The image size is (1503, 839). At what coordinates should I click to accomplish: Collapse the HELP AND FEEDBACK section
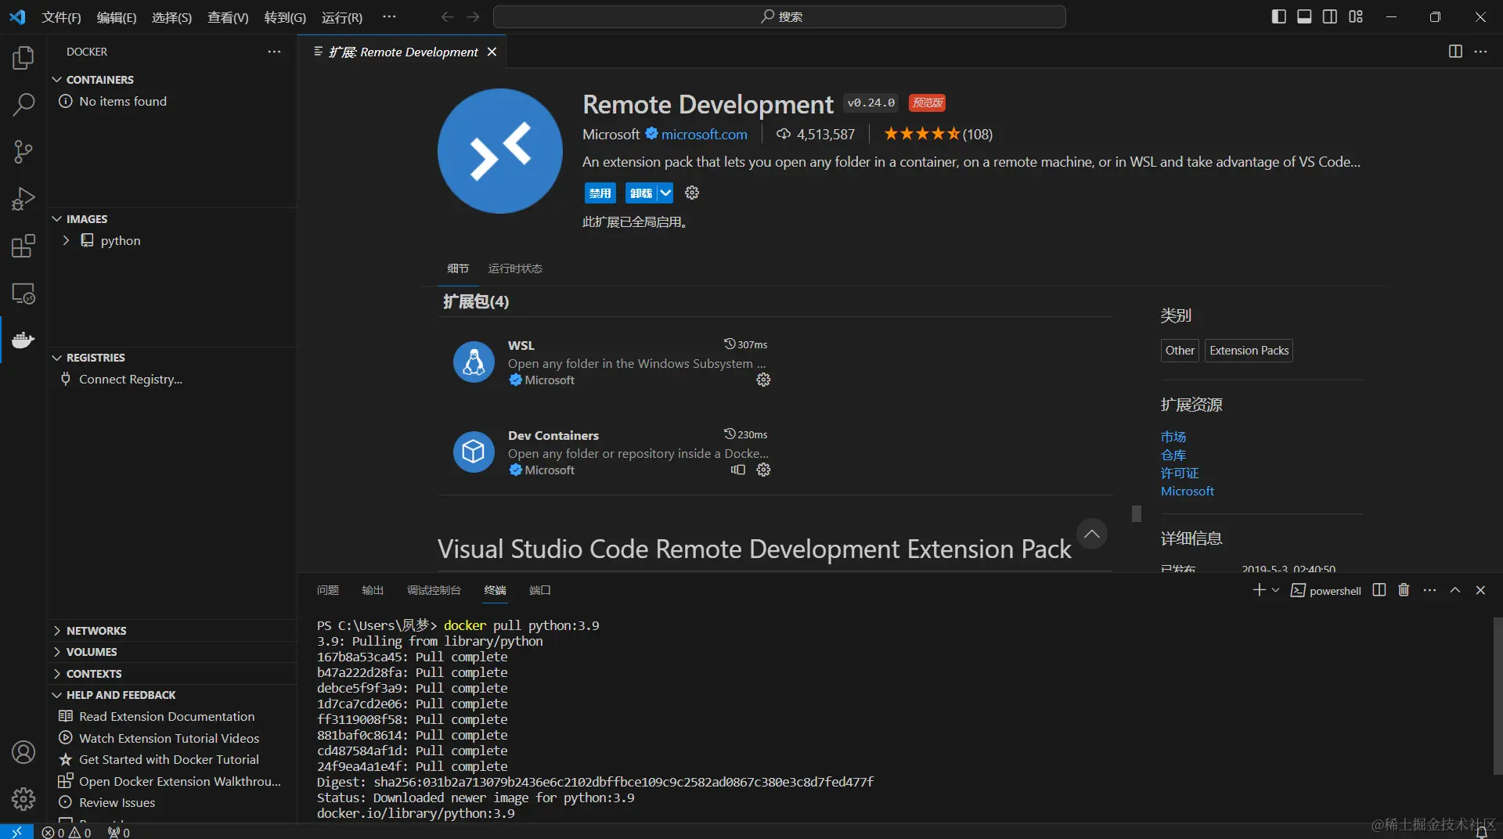point(56,695)
